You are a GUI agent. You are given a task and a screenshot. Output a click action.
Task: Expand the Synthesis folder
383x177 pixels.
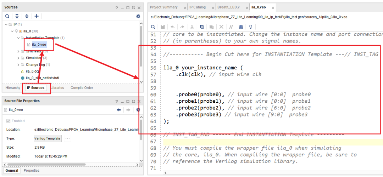pos(18,51)
